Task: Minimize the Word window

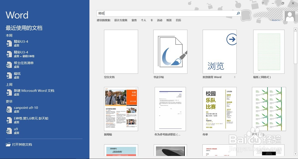Action: point(273,3)
